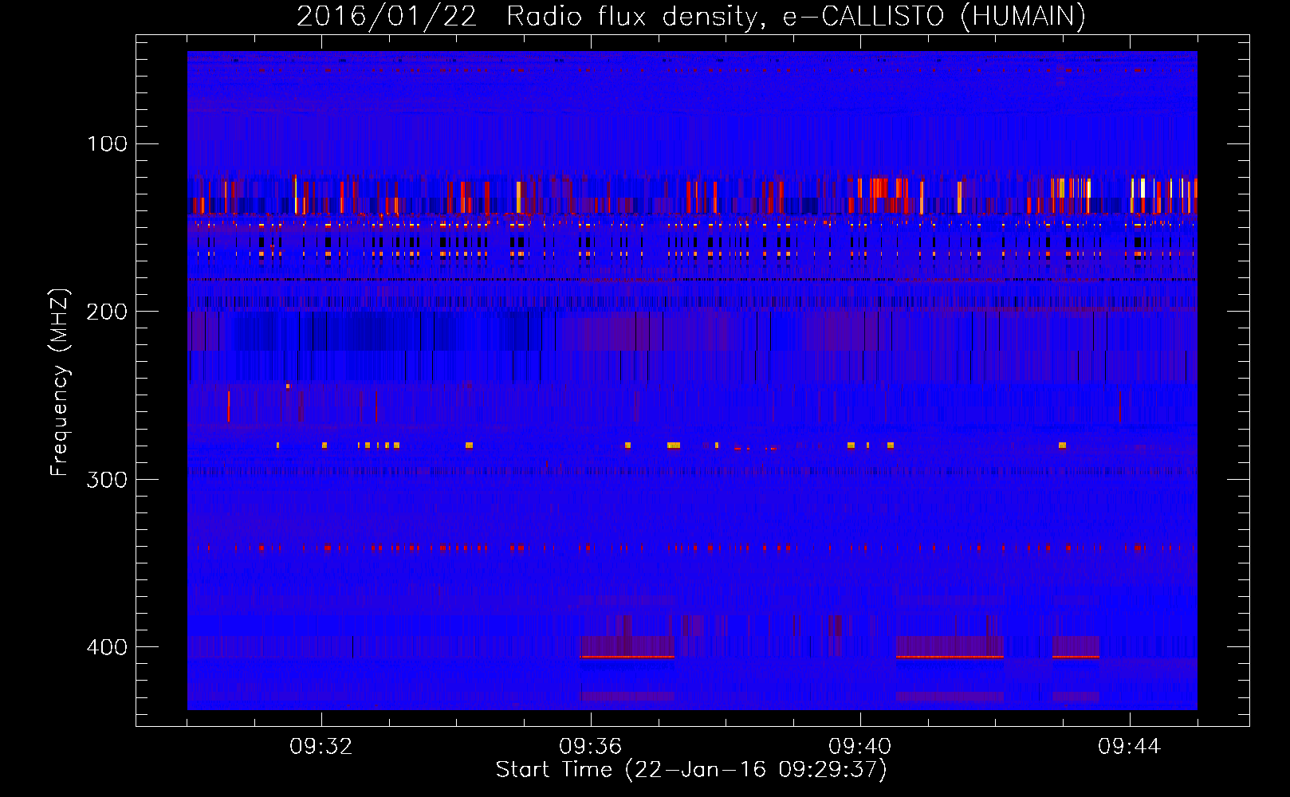Click the 09:36 time tick label
The width and height of the screenshot is (1290, 797).
591,747
